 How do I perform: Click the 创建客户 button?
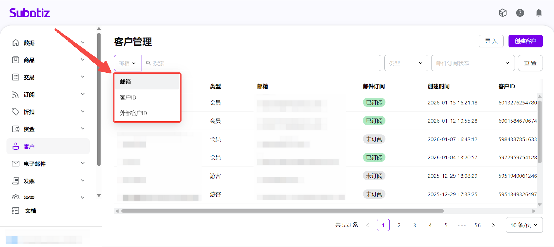(x=525, y=41)
